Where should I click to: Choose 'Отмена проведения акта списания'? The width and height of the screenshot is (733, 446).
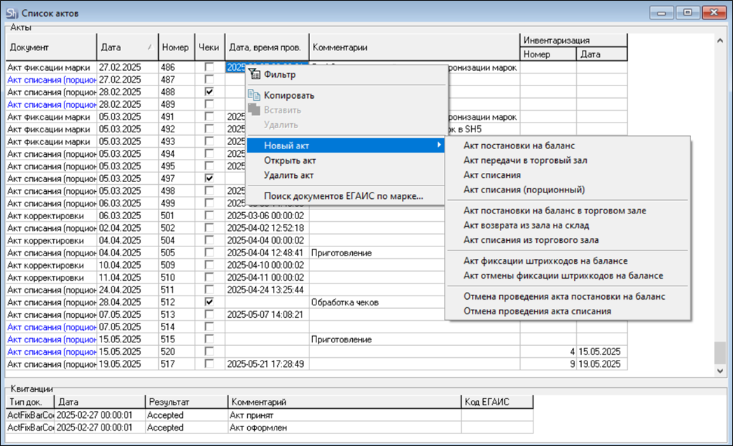coord(538,311)
